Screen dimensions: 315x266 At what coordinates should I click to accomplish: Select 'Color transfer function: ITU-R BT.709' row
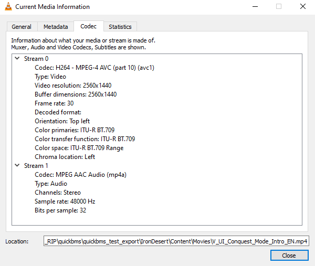pyautogui.click(x=85, y=139)
